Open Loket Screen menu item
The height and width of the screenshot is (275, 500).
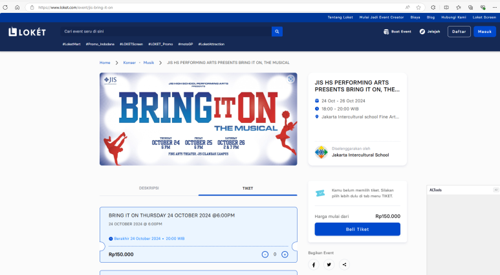pyautogui.click(x=484, y=17)
